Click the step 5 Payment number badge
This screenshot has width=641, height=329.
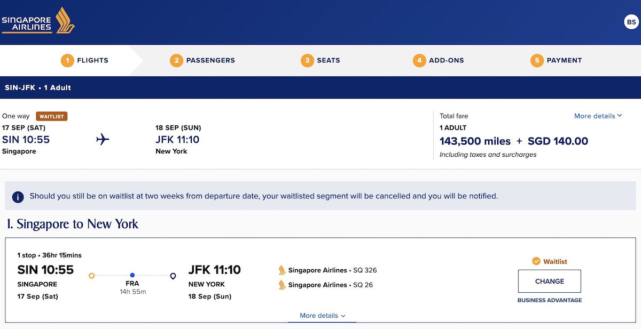click(537, 60)
